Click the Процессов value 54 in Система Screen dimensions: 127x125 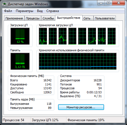point(100,88)
